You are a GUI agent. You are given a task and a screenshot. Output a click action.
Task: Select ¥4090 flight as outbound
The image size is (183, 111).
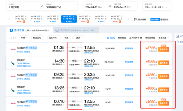pos(163,103)
